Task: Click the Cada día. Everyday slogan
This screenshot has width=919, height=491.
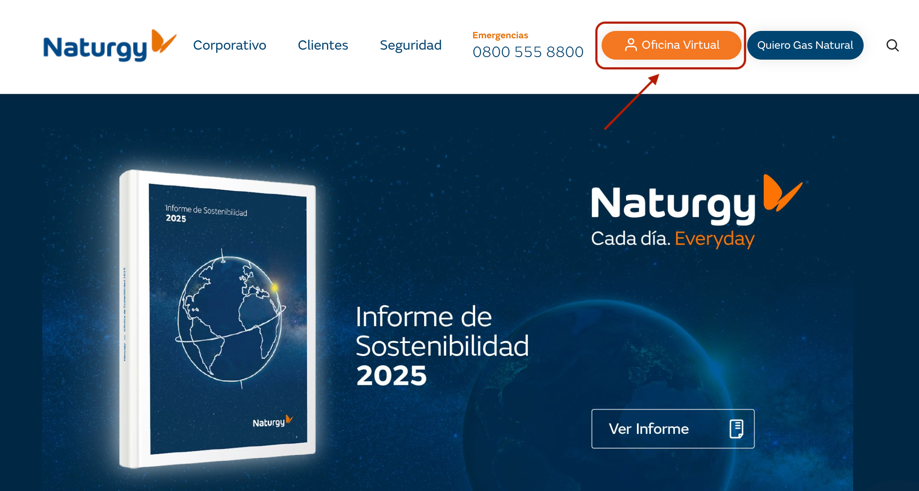Action: pos(673,239)
